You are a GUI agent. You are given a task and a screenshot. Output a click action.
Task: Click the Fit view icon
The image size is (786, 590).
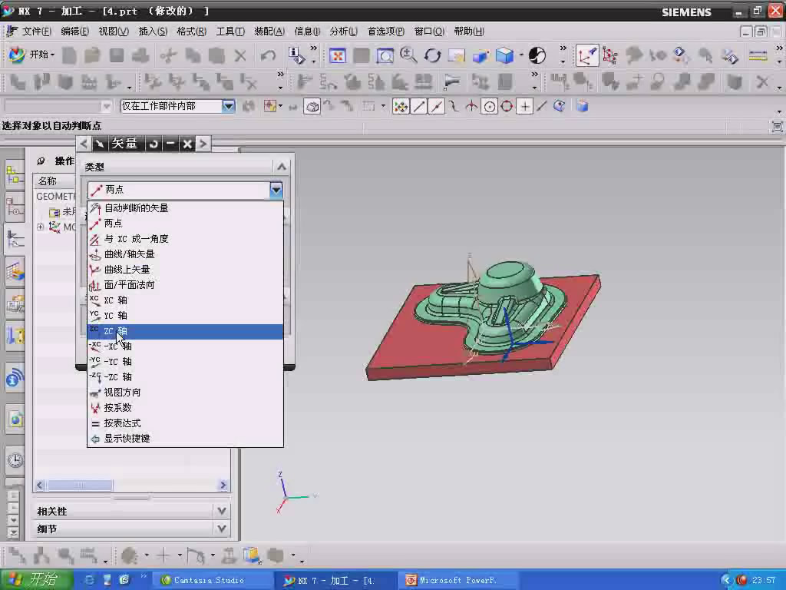(338, 55)
